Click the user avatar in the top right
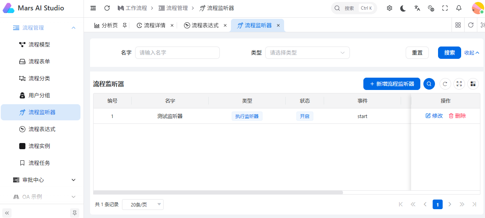The image size is (485, 218). pos(478,8)
